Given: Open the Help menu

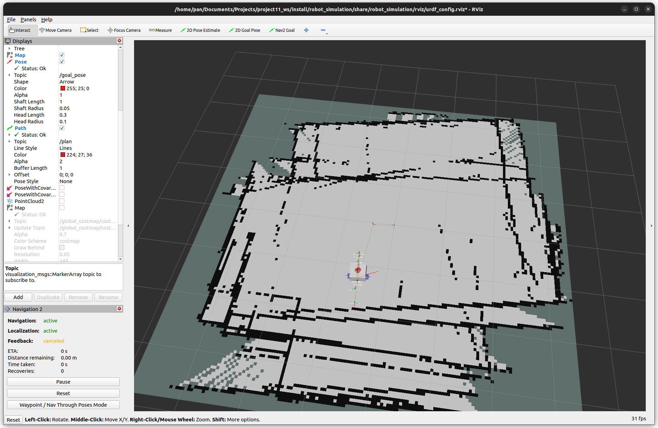Looking at the screenshot, I should pyautogui.click(x=47, y=20).
